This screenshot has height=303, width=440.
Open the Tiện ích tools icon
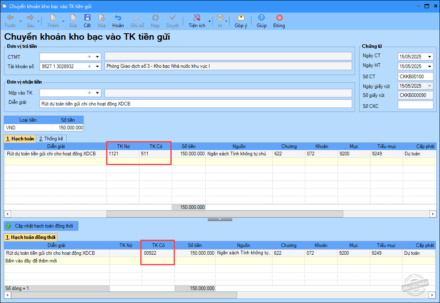(197, 18)
